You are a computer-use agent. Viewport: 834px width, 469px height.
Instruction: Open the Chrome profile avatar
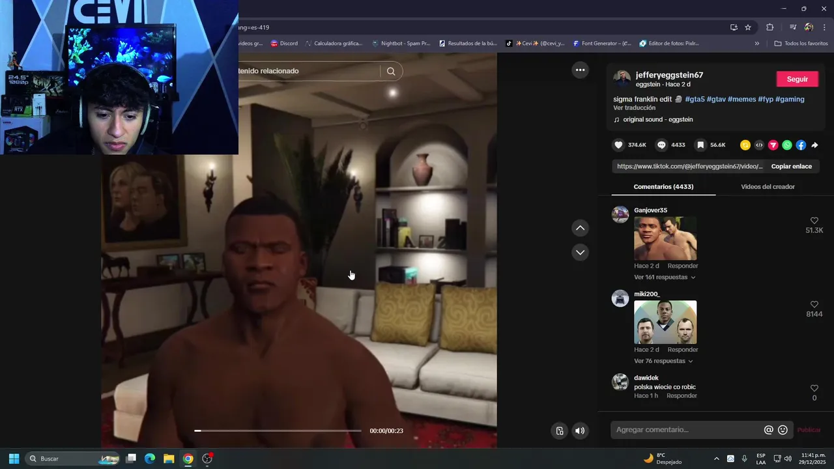[x=809, y=27]
